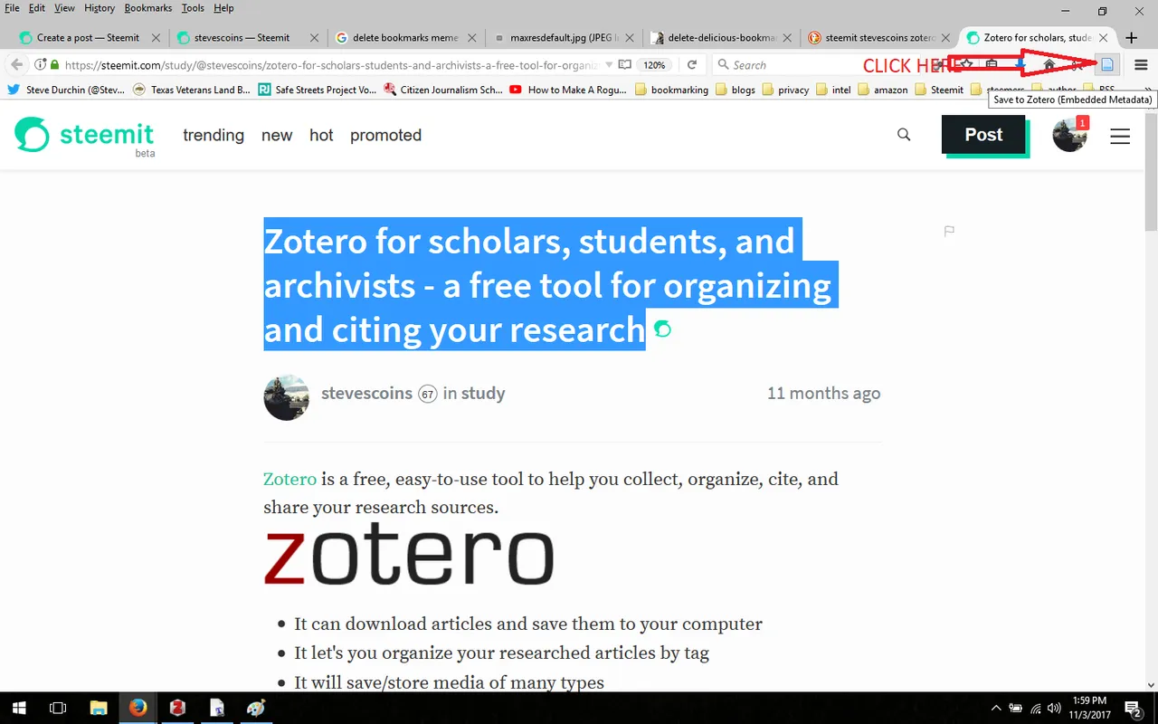Viewport: 1158px width, 724px height.
Task: Go to hot posts
Action: coord(321,135)
